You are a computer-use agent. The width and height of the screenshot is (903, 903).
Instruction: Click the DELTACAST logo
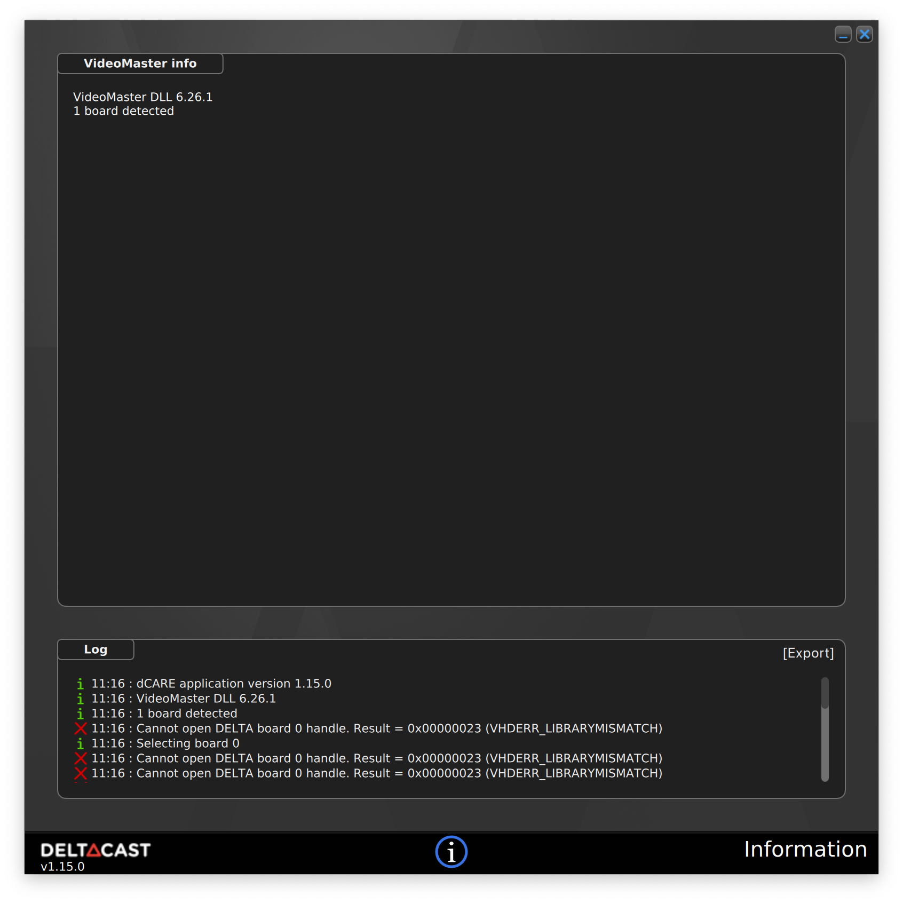tap(96, 850)
